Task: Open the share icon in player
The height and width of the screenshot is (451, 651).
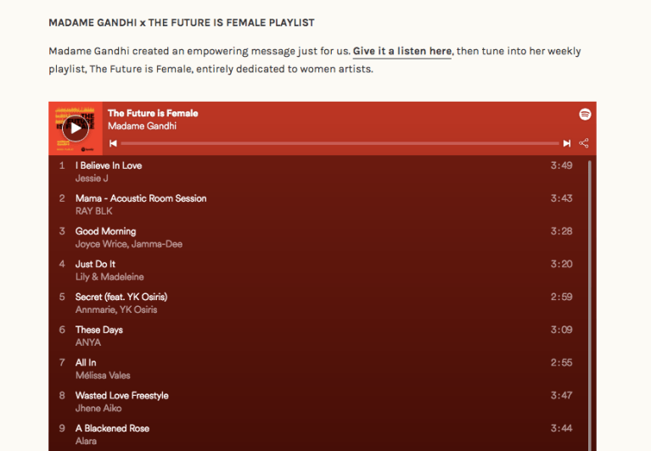Action: (584, 143)
